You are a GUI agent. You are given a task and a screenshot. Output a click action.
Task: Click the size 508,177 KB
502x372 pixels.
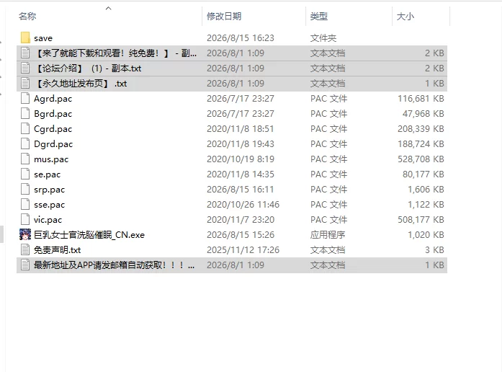coord(421,220)
